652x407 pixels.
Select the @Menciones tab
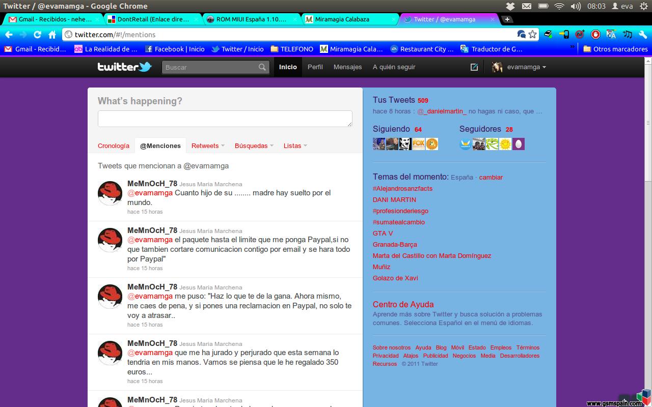(x=160, y=146)
